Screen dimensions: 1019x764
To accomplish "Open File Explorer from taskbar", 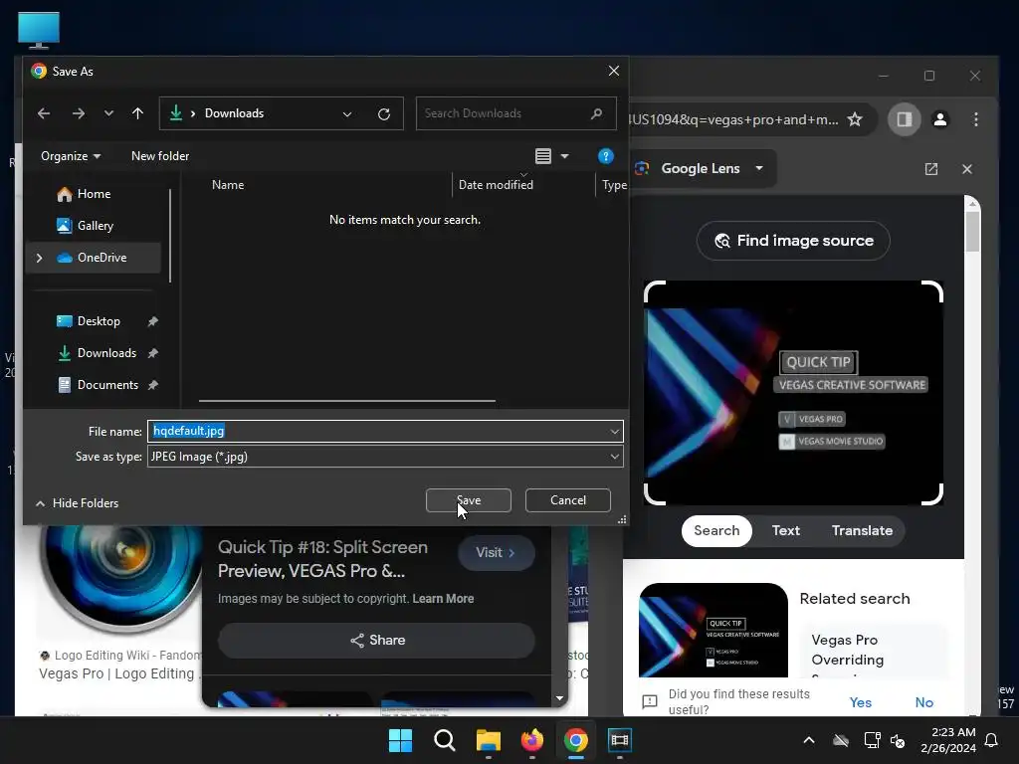I will click(x=488, y=740).
